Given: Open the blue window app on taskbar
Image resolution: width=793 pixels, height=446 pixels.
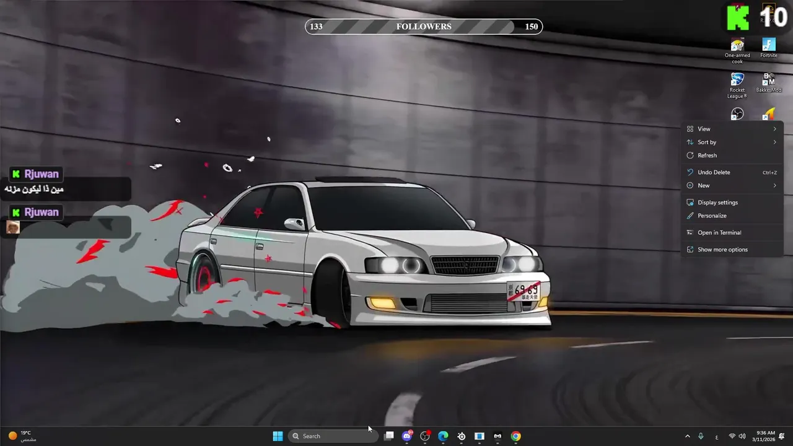Looking at the screenshot, I should coord(479,436).
